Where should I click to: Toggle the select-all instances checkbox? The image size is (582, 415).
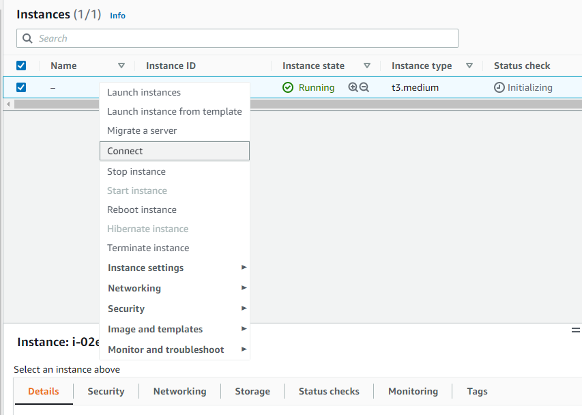21,66
